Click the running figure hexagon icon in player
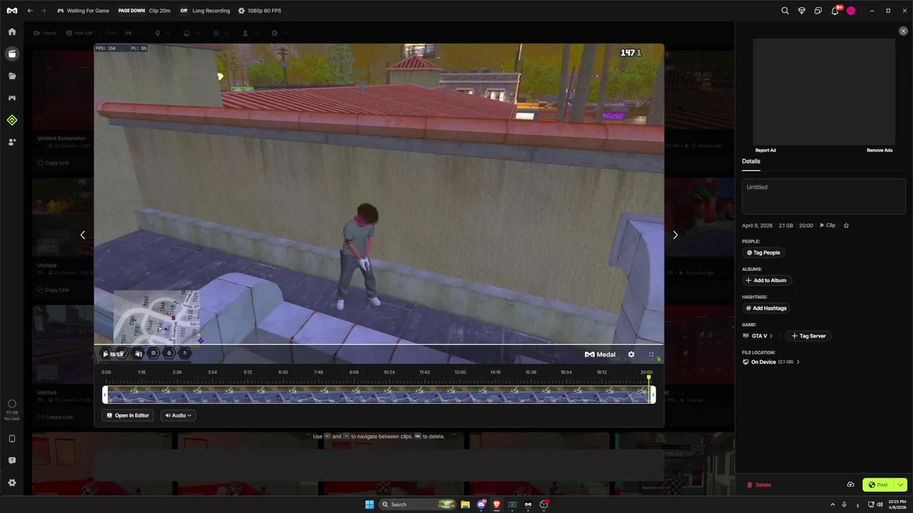Screen dimensions: 913x513 click(x=185, y=353)
